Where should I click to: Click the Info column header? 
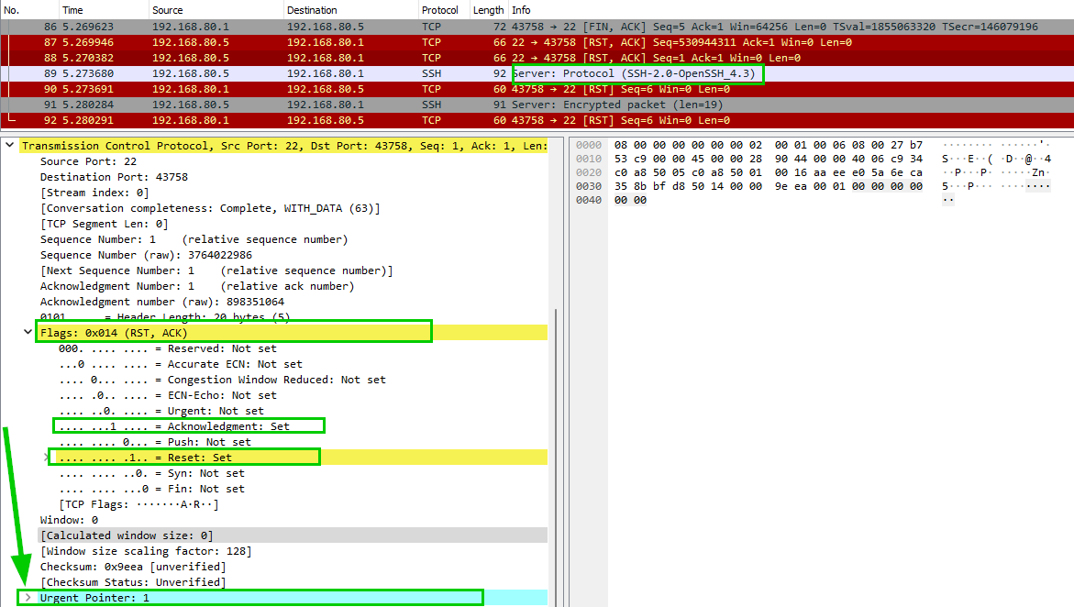pos(521,9)
